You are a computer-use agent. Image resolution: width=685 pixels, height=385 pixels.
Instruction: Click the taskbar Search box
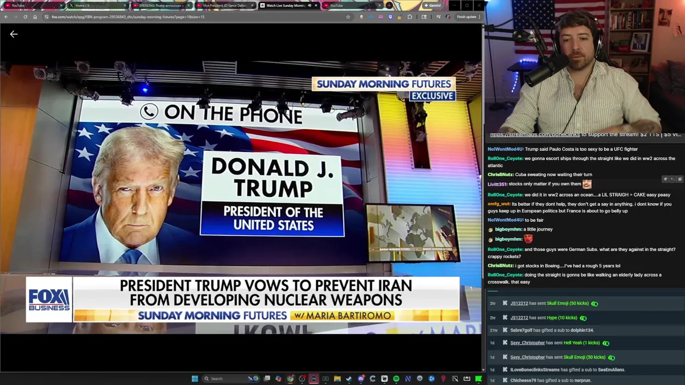(230, 379)
